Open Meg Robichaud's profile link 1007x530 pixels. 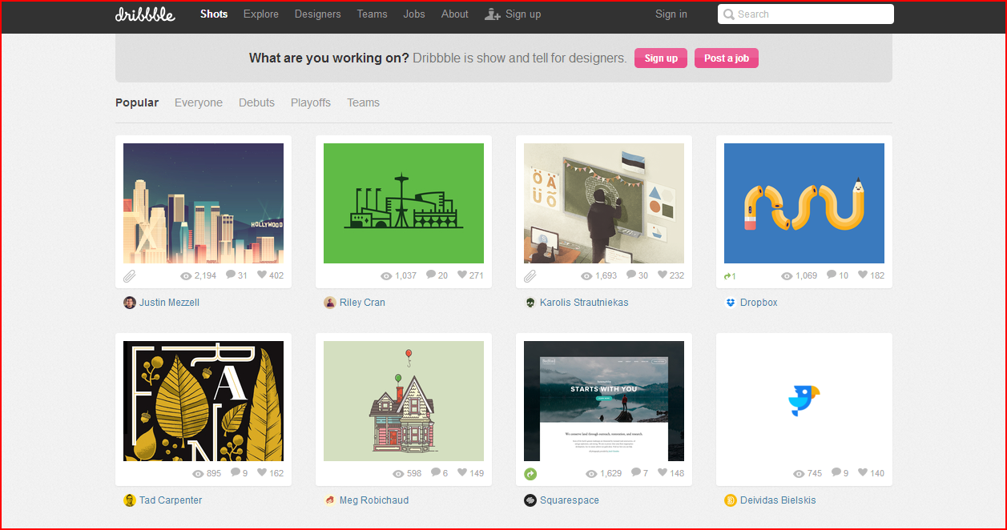(373, 500)
